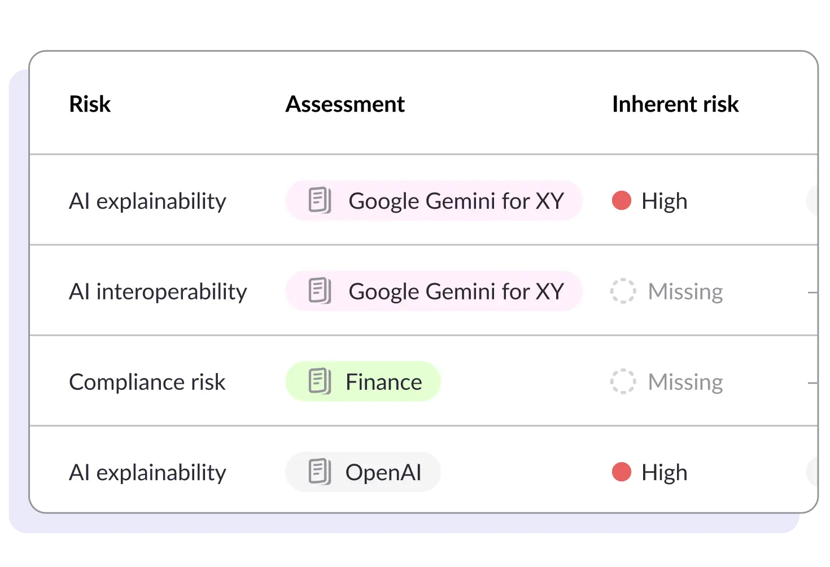Select the AI interoperability risk name
The image size is (830, 567).
click(158, 292)
